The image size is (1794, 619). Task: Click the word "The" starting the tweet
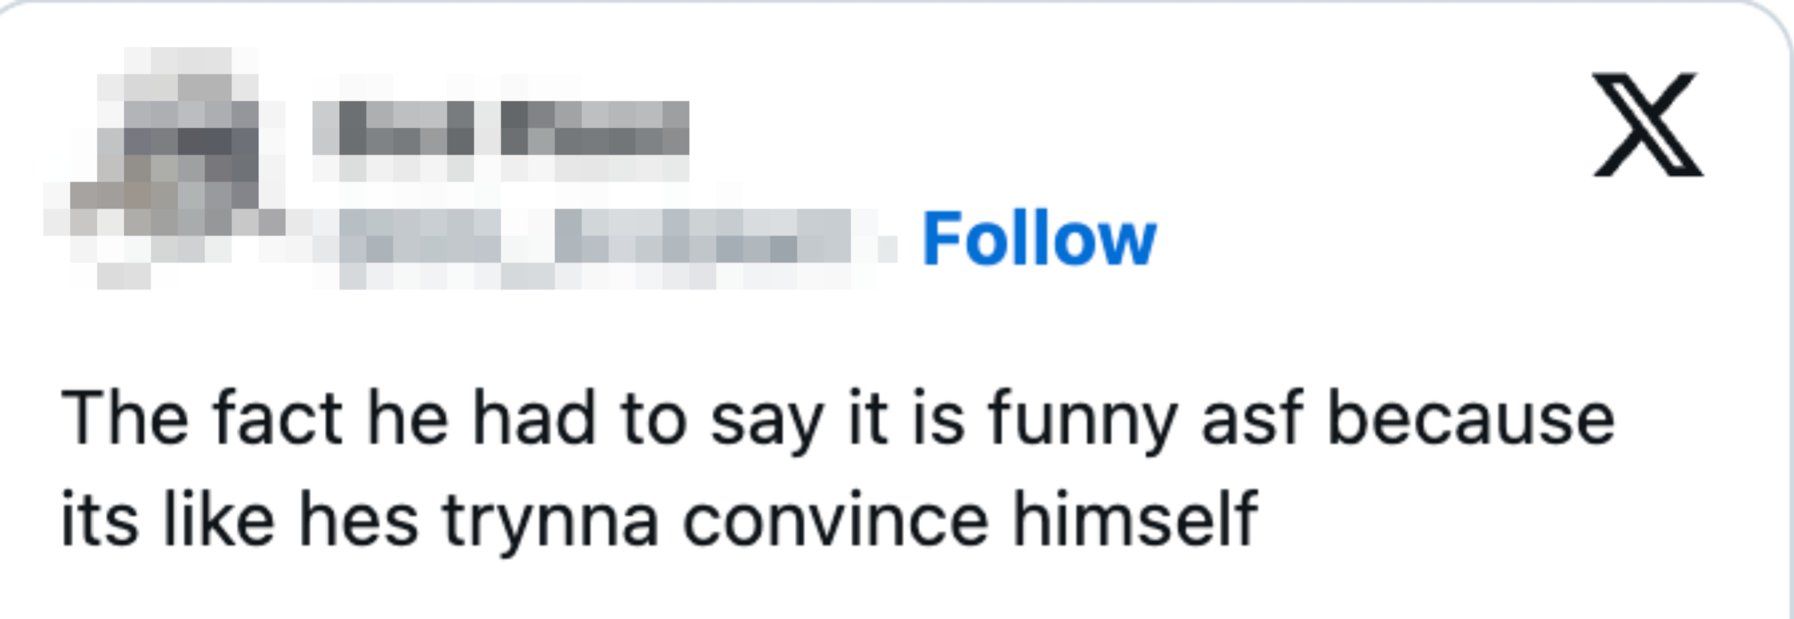[x=124, y=419]
